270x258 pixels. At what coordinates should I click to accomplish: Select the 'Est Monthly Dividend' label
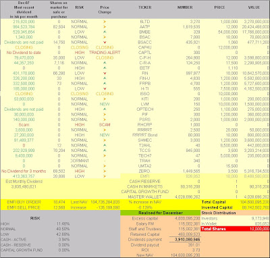24,182
